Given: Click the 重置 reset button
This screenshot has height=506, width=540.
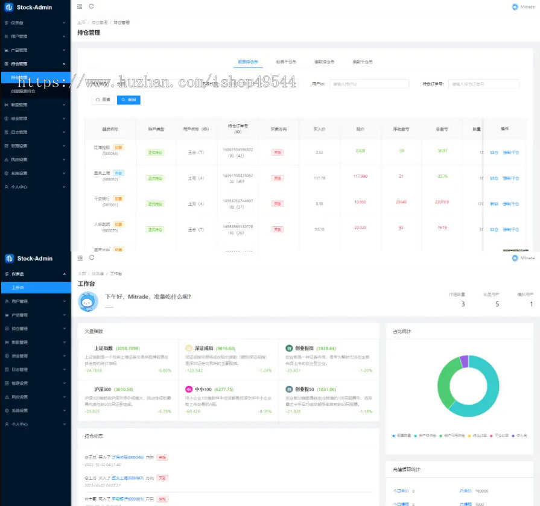Looking at the screenshot, I should click(103, 100).
